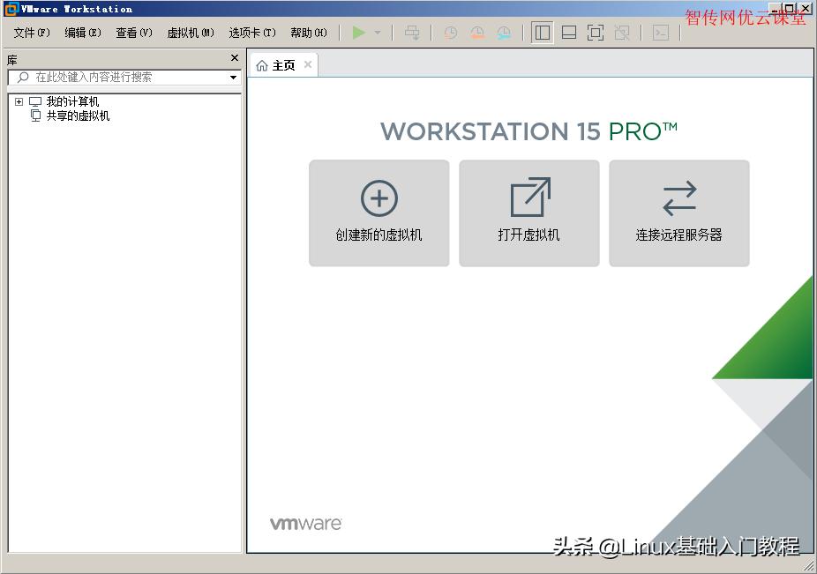Viewport: 817px width, 574px height.
Task: Select 我的计算机 in the library tree
Action: (72, 101)
